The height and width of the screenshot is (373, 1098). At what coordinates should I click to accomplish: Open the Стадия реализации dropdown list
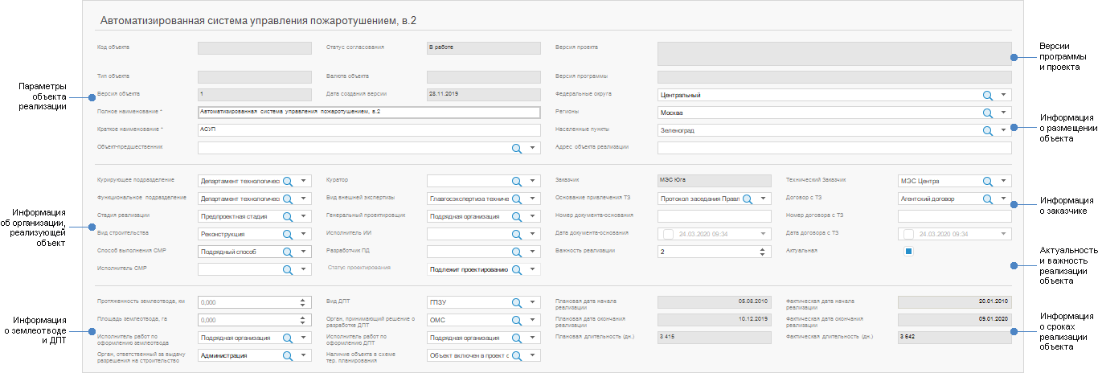[x=303, y=216]
